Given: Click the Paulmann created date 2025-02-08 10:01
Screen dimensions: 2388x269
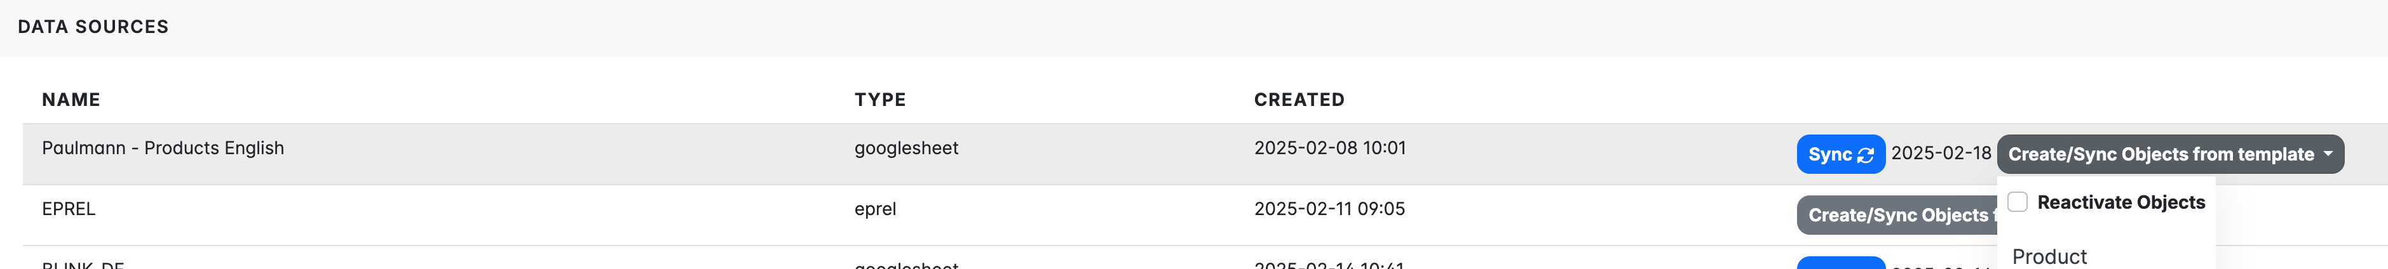Looking at the screenshot, I should pos(1329,148).
